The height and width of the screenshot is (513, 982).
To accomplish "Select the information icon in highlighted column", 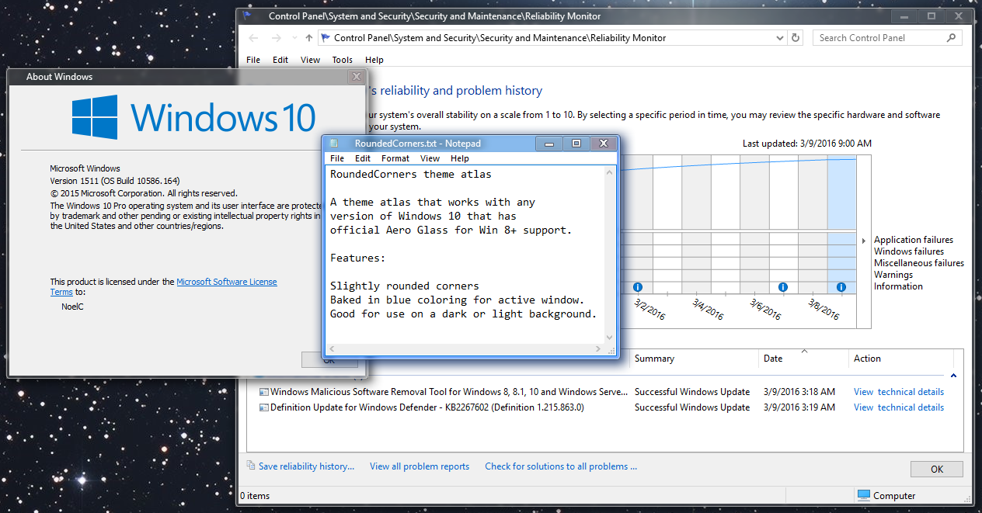I will 841,287.
